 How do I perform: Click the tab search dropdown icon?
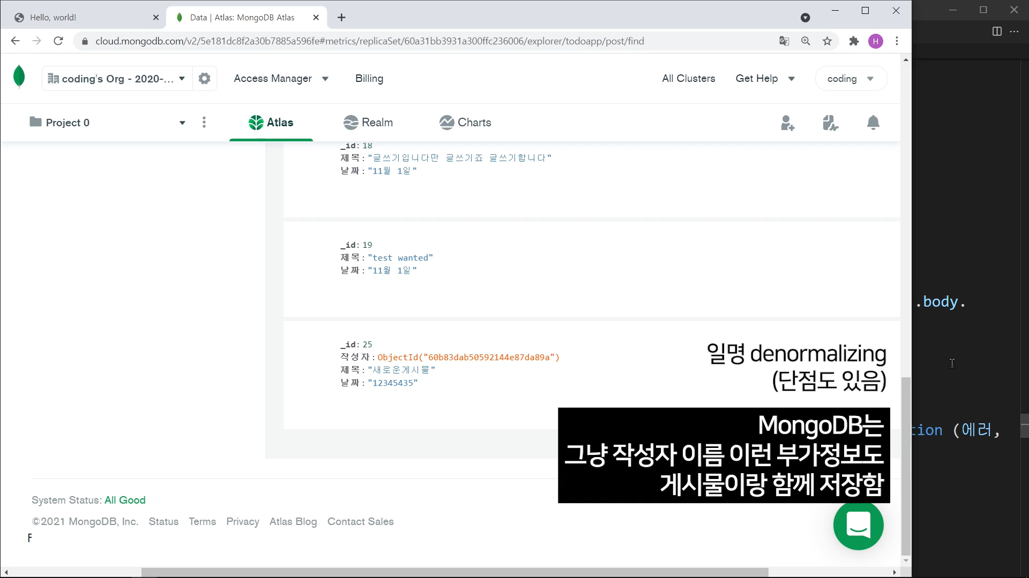[x=805, y=18]
